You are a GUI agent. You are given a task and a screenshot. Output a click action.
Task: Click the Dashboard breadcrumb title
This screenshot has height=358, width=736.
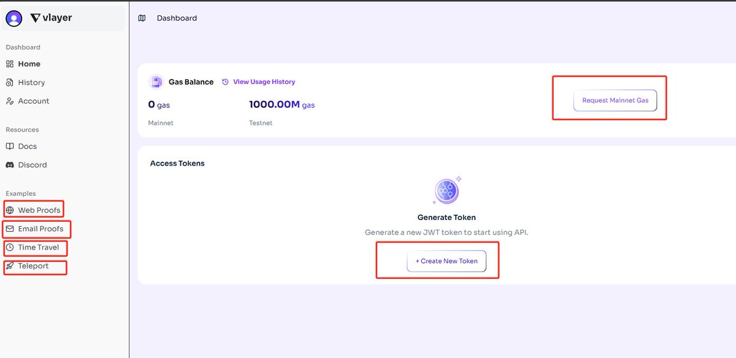[177, 18]
